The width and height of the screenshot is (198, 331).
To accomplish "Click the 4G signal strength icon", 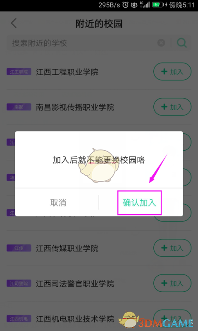I will point(145,5).
